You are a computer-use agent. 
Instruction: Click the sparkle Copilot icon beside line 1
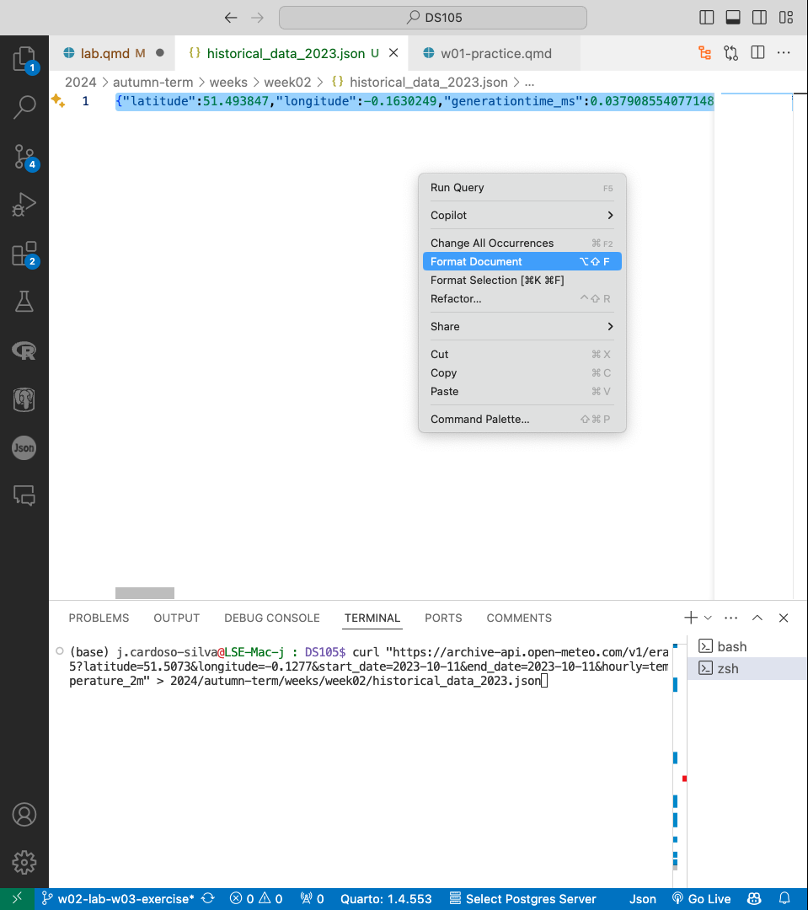point(58,100)
